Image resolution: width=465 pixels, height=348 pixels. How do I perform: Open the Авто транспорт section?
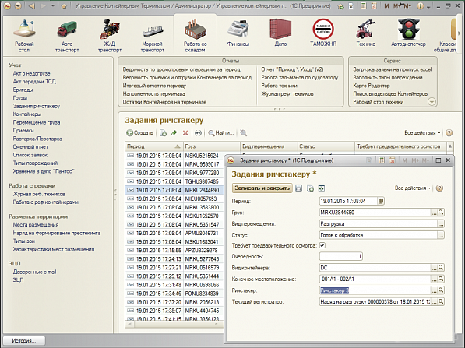tap(67, 36)
